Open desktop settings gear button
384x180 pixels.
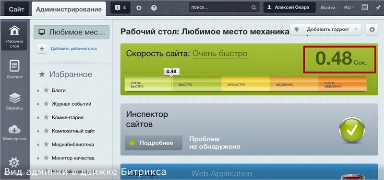372,30
